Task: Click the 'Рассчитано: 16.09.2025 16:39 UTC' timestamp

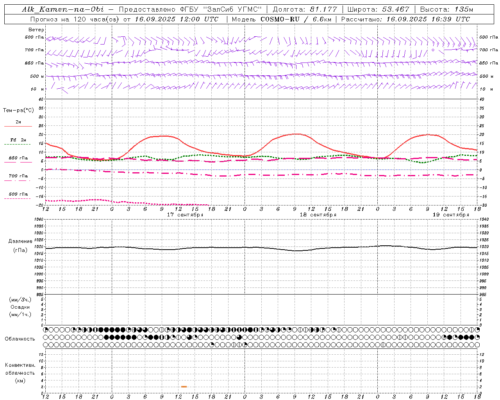Action: (x=405, y=19)
